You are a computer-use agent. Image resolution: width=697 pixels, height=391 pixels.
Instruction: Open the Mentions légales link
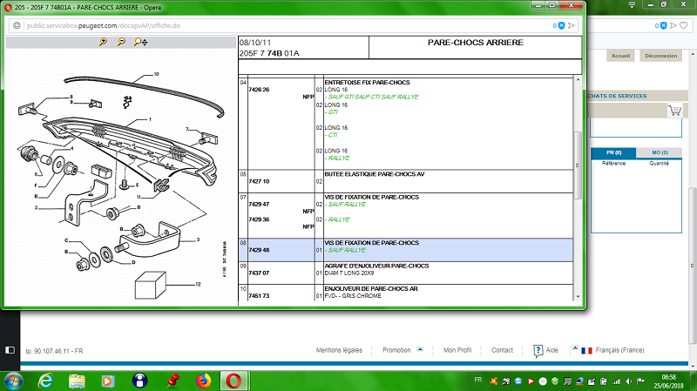pyautogui.click(x=339, y=350)
